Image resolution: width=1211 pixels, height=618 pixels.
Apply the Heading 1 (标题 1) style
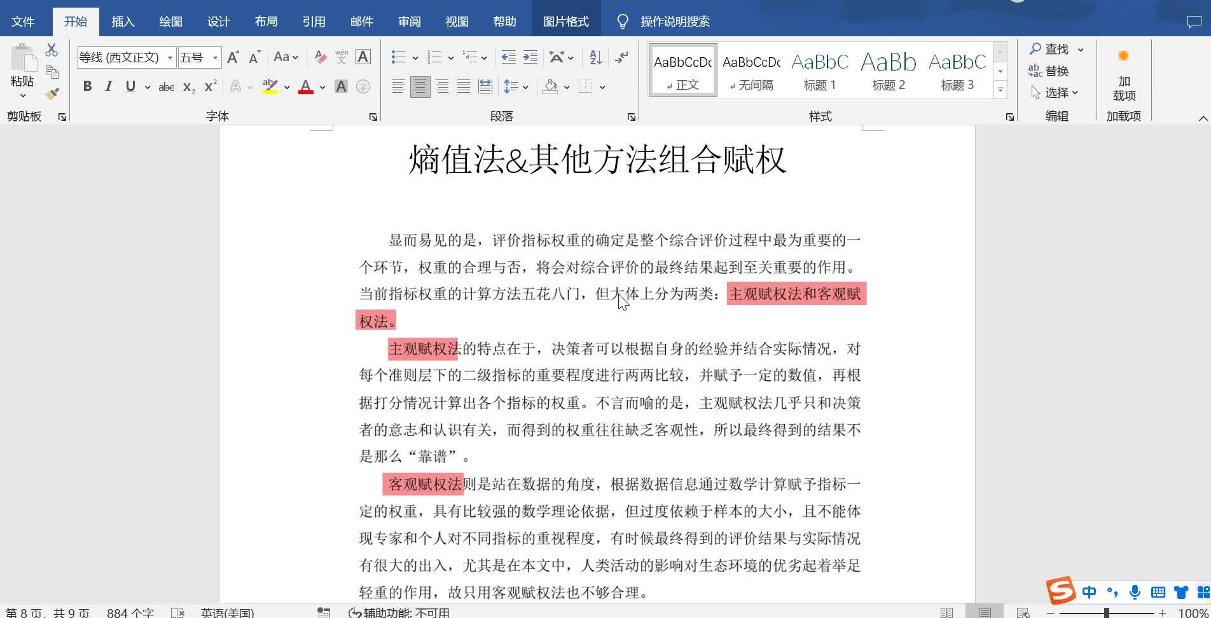(x=820, y=71)
